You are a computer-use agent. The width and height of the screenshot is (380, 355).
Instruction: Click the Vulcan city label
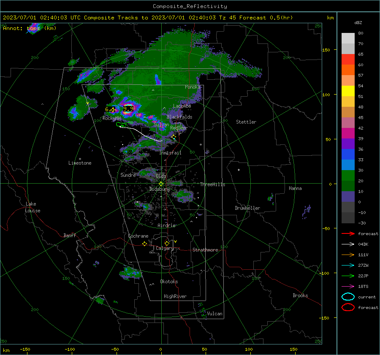pyautogui.click(x=215, y=314)
